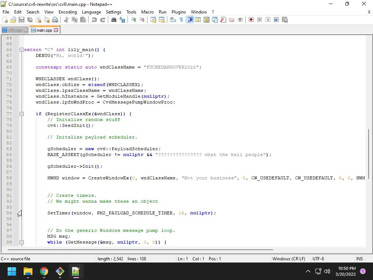This screenshot has height=280, width=373.
Task: Toggle indent guide toolbar button
Action: click(190, 20)
